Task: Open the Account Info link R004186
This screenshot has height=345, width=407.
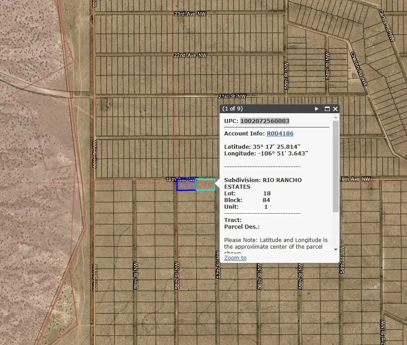Action: pyautogui.click(x=279, y=133)
